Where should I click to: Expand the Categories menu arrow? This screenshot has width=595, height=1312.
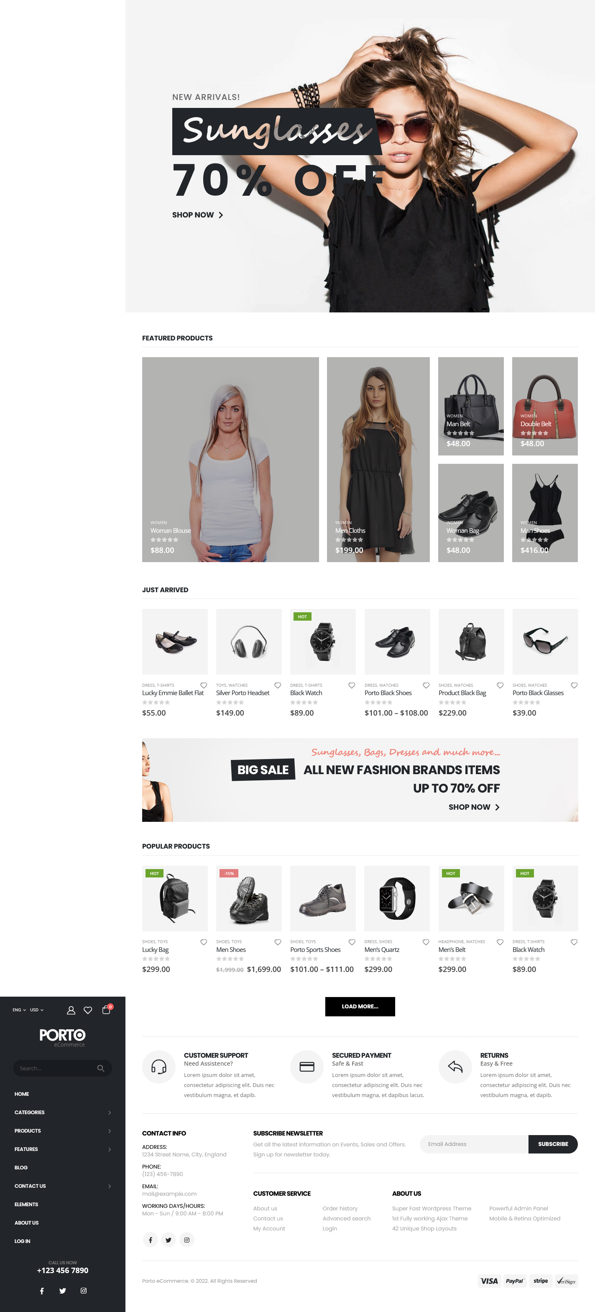click(x=110, y=1113)
